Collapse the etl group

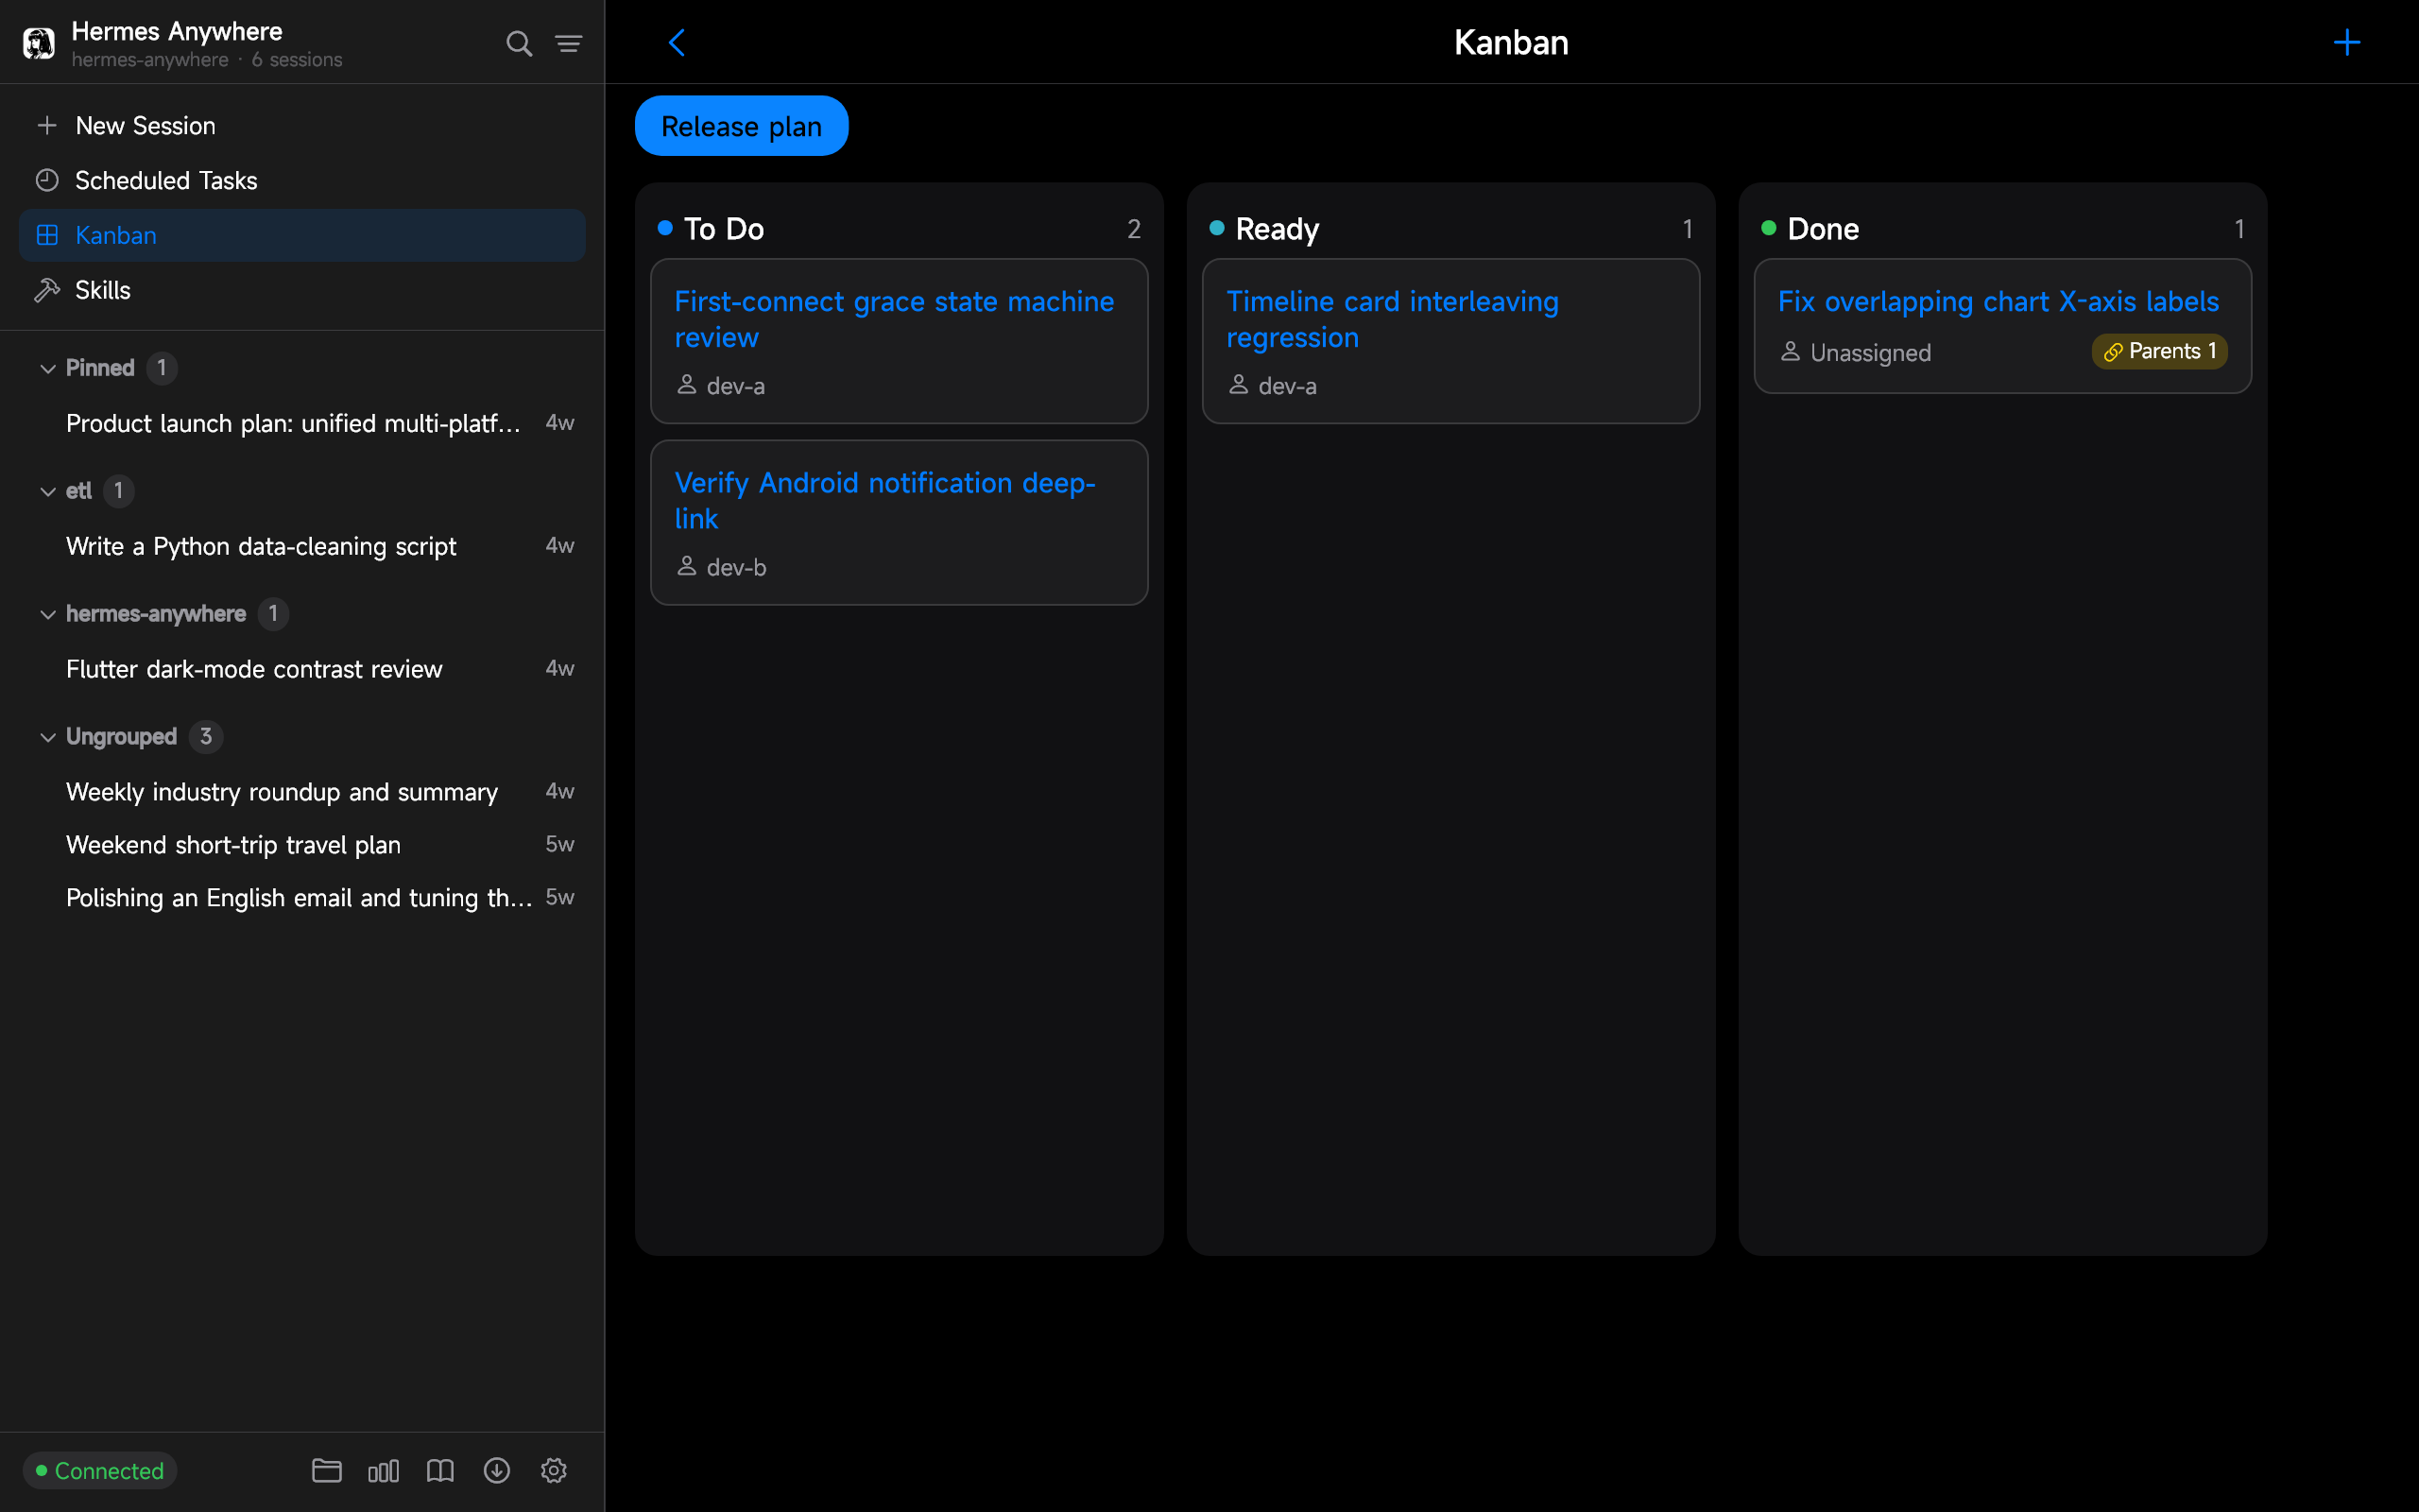tap(47, 491)
